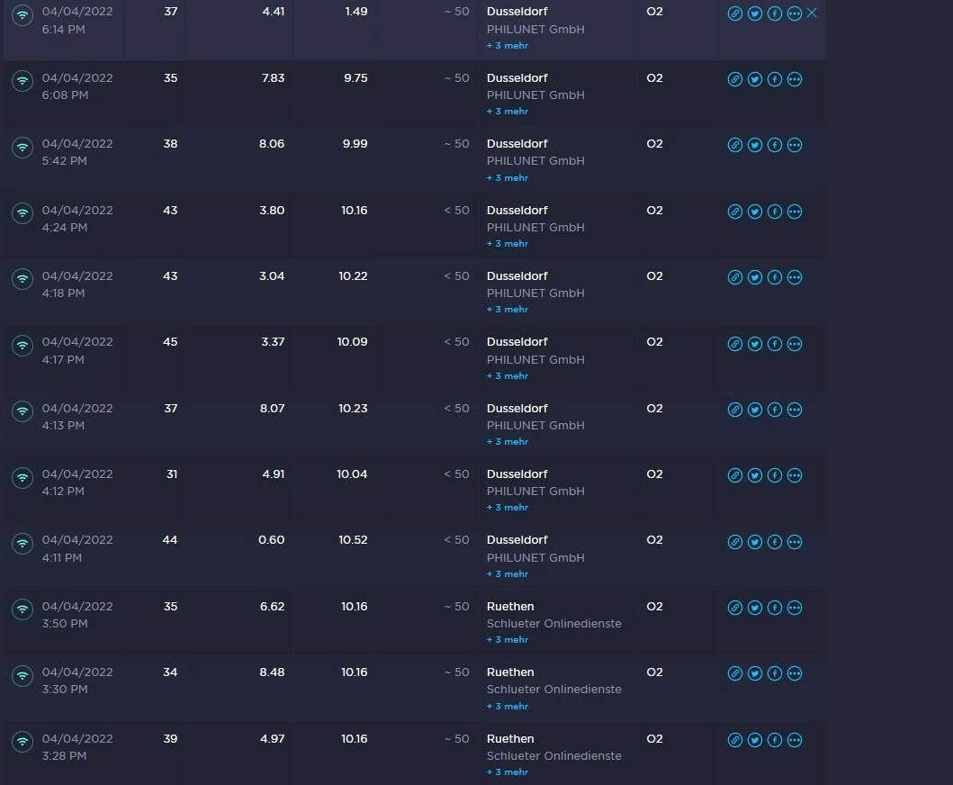The image size is (953, 785).
Task: Select ping value 45
Action: pos(170,342)
